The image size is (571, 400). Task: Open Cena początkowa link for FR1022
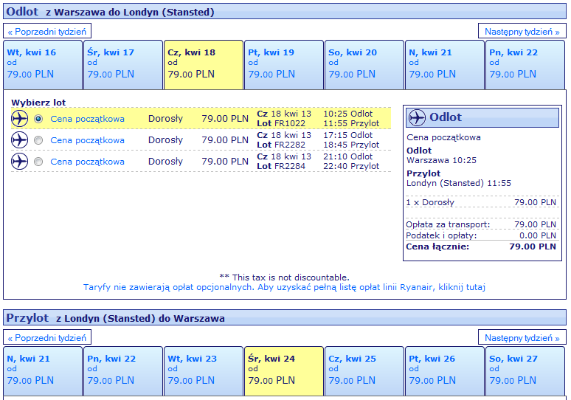coord(87,119)
